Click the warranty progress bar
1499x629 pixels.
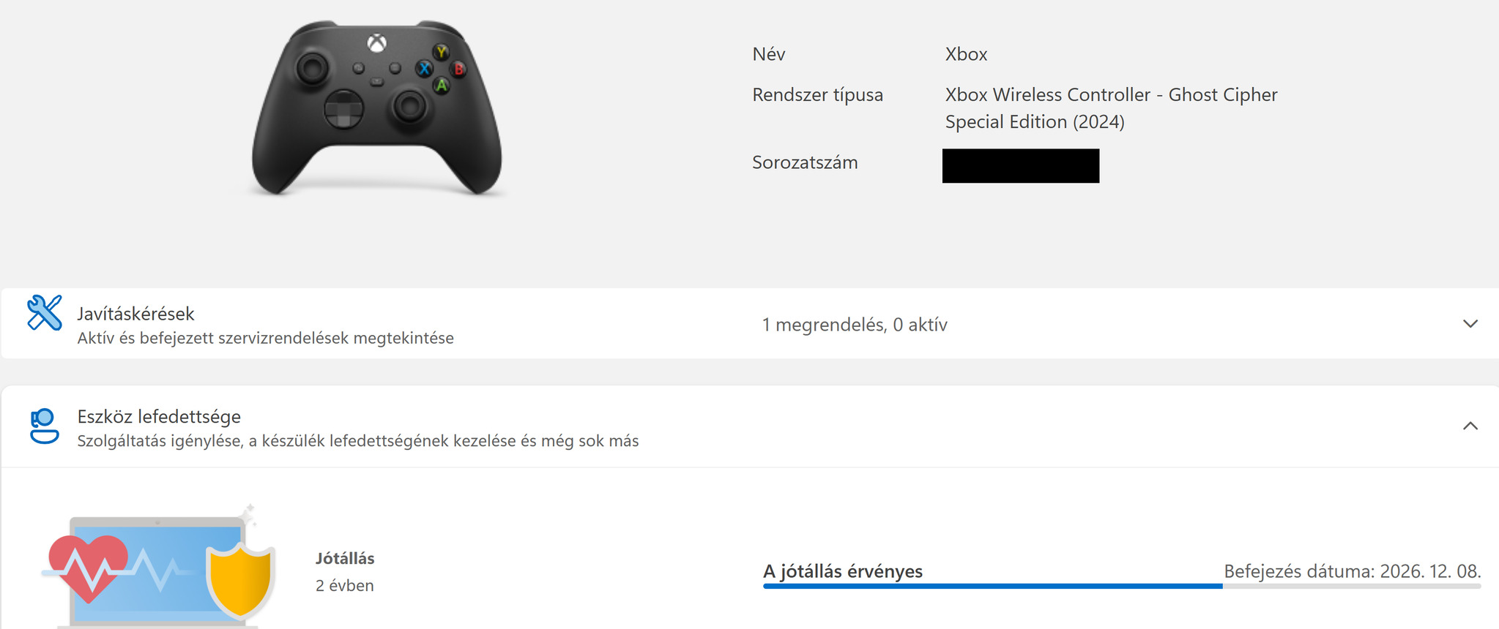1122,586
